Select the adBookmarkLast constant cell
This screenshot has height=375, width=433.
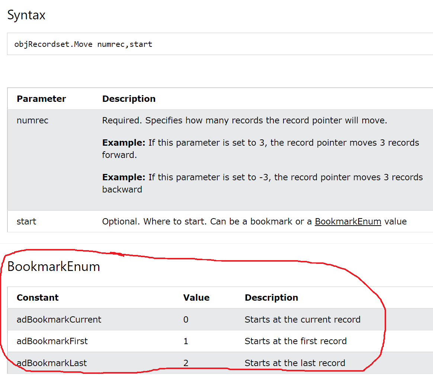pos(51,363)
